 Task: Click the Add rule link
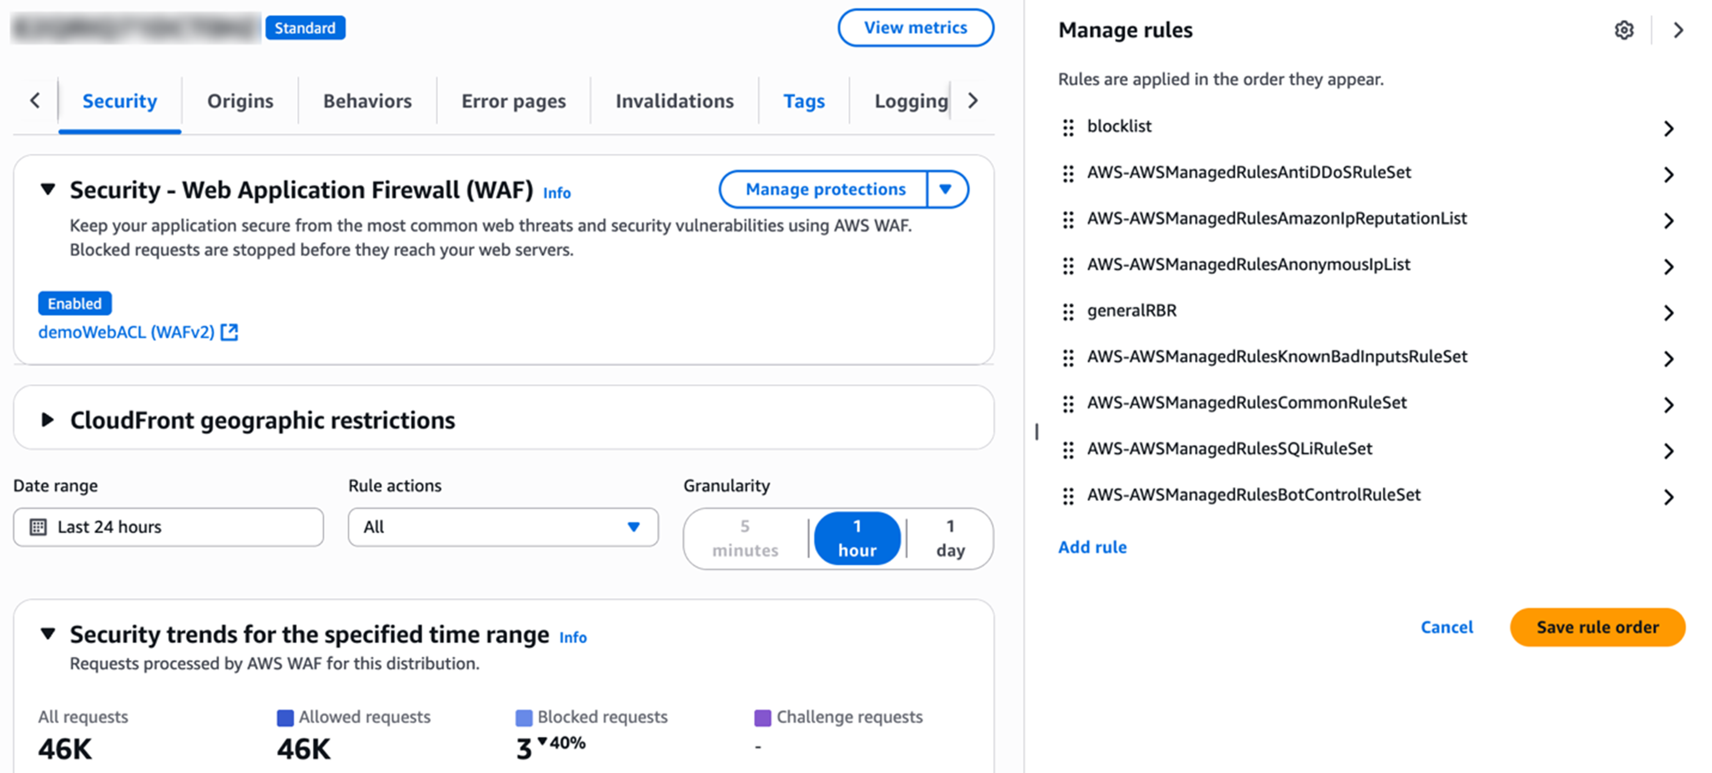[1092, 547]
